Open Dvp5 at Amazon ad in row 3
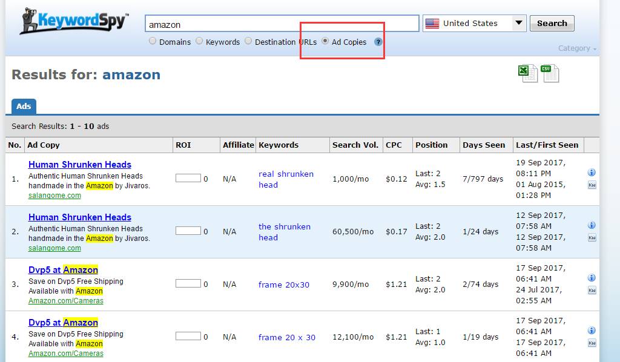Viewport: 620px width, 362px height. 63,269
